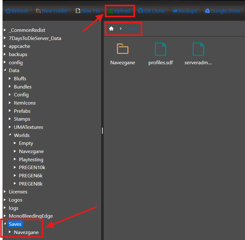Click the Navezgane folder name in file pane

pyautogui.click(x=123, y=63)
